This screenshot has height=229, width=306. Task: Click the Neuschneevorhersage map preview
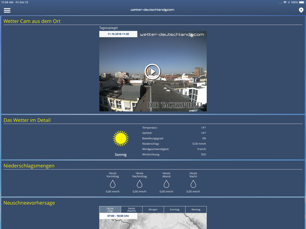click(153, 221)
